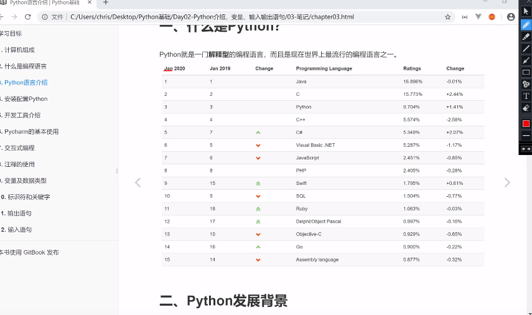The image size is (532, 315).
Task: Go to next page with right chevron
Action: (x=507, y=182)
